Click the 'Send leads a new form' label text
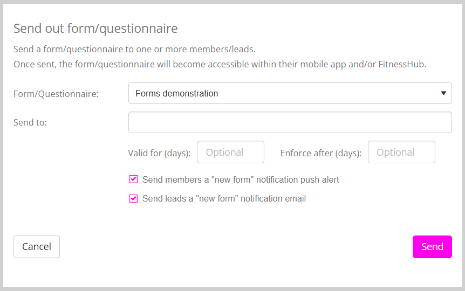Screen dimensions: 465x291 (x=224, y=198)
